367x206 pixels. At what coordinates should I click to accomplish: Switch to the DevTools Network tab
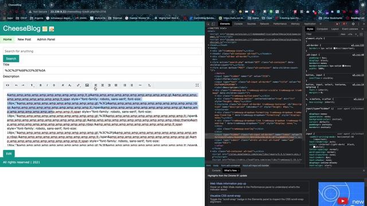tap(264, 24)
